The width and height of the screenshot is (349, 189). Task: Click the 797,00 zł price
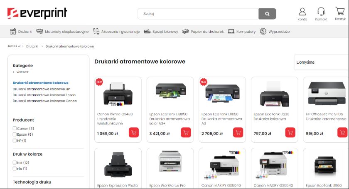[263, 134]
